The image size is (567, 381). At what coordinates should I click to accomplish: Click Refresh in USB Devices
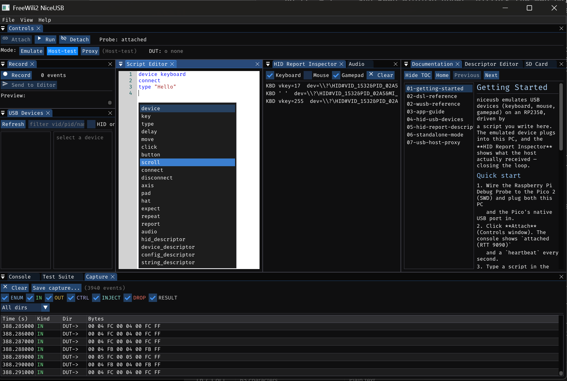(x=13, y=124)
